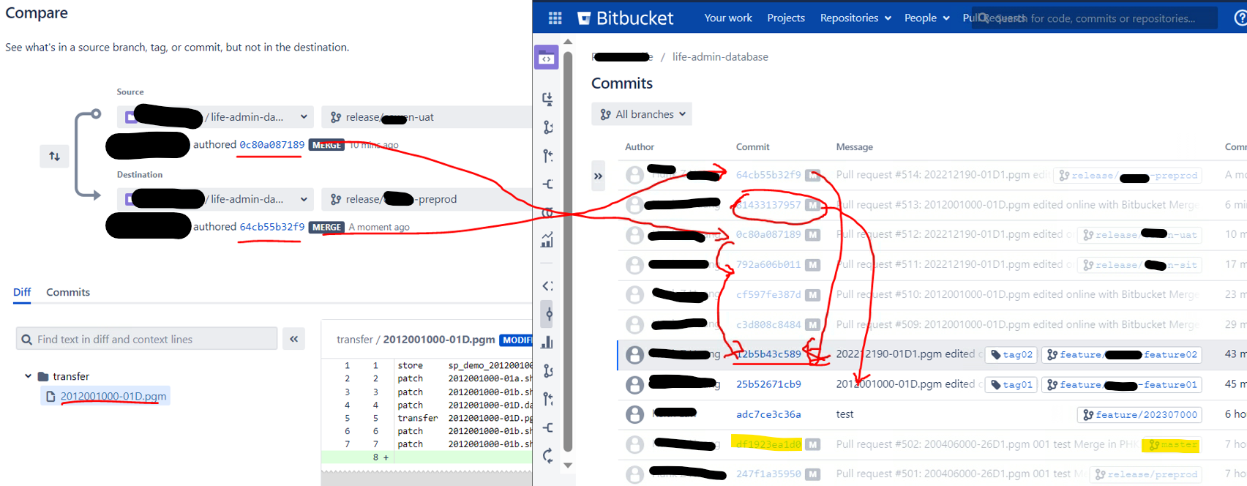
Task: Select the Commits icon in sidebar
Action: point(548,314)
